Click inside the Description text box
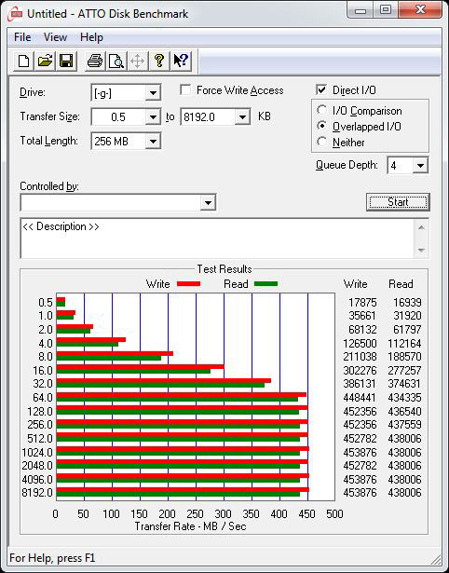Image resolution: width=449 pixels, height=573 pixels. 217,239
